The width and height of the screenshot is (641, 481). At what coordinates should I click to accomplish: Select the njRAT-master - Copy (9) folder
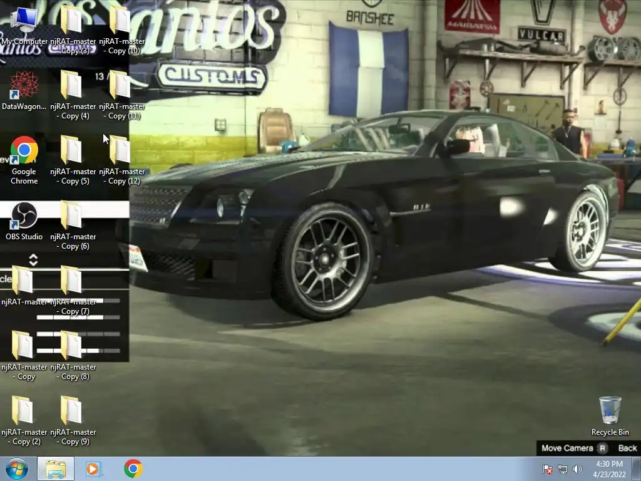(x=73, y=421)
